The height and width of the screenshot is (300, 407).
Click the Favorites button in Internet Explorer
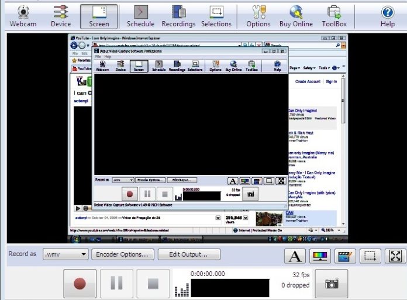(x=81, y=60)
